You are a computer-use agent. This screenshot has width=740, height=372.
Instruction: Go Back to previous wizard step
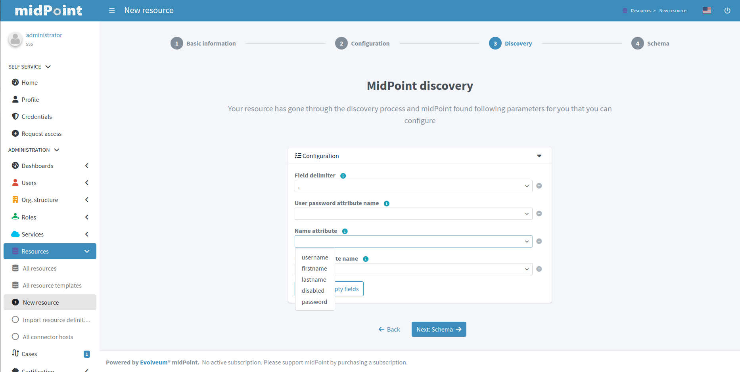click(x=389, y=330)
